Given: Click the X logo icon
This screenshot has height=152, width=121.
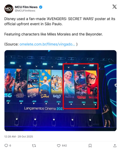Looking at the screenshot, I should [x=115, y=7].
